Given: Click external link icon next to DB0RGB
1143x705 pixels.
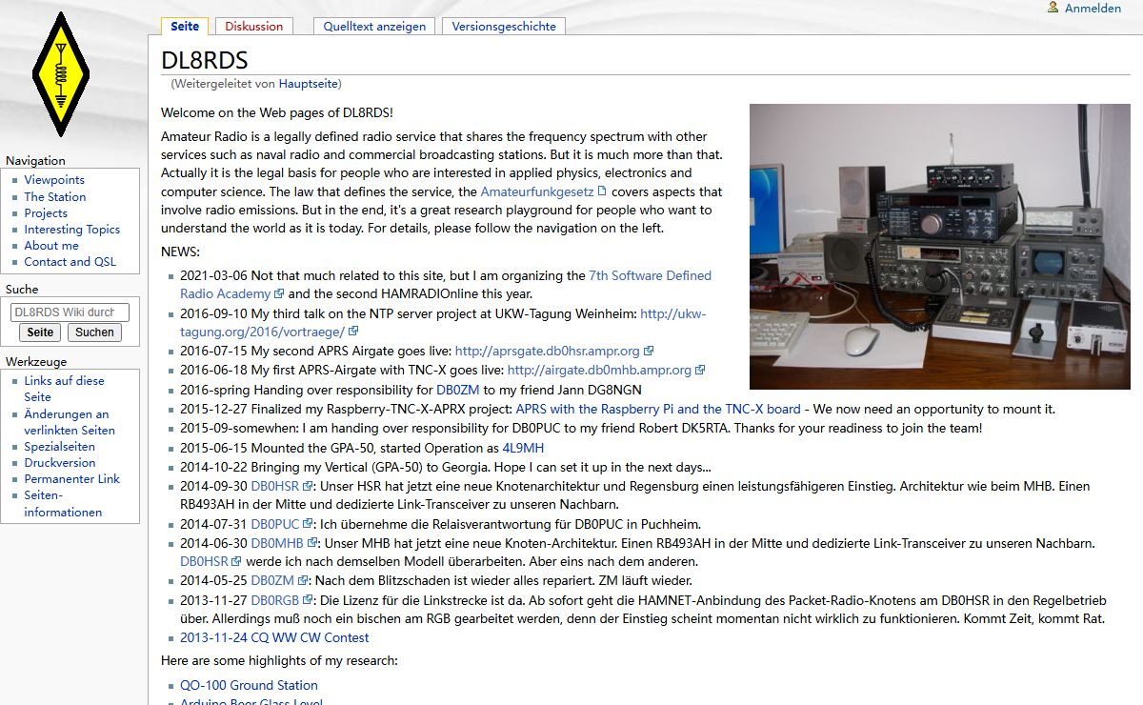Looking at the screenshot, I should (x=307, y=601).
